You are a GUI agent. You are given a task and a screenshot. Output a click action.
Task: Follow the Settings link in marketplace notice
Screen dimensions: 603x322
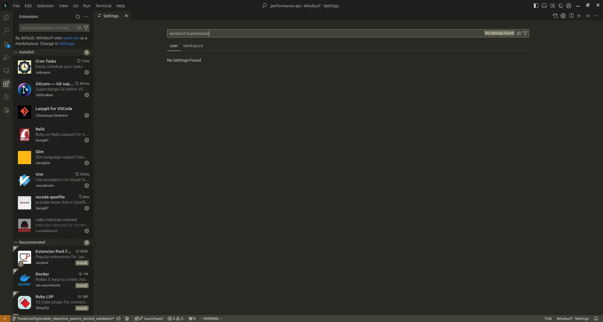(x=67, y=44)
